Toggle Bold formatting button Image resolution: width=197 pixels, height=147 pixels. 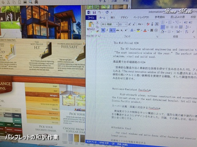tap(103, 30)
